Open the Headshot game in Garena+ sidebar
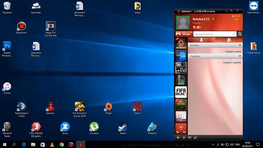Viewport: 263px width, 148px height. tap(181, 44)
